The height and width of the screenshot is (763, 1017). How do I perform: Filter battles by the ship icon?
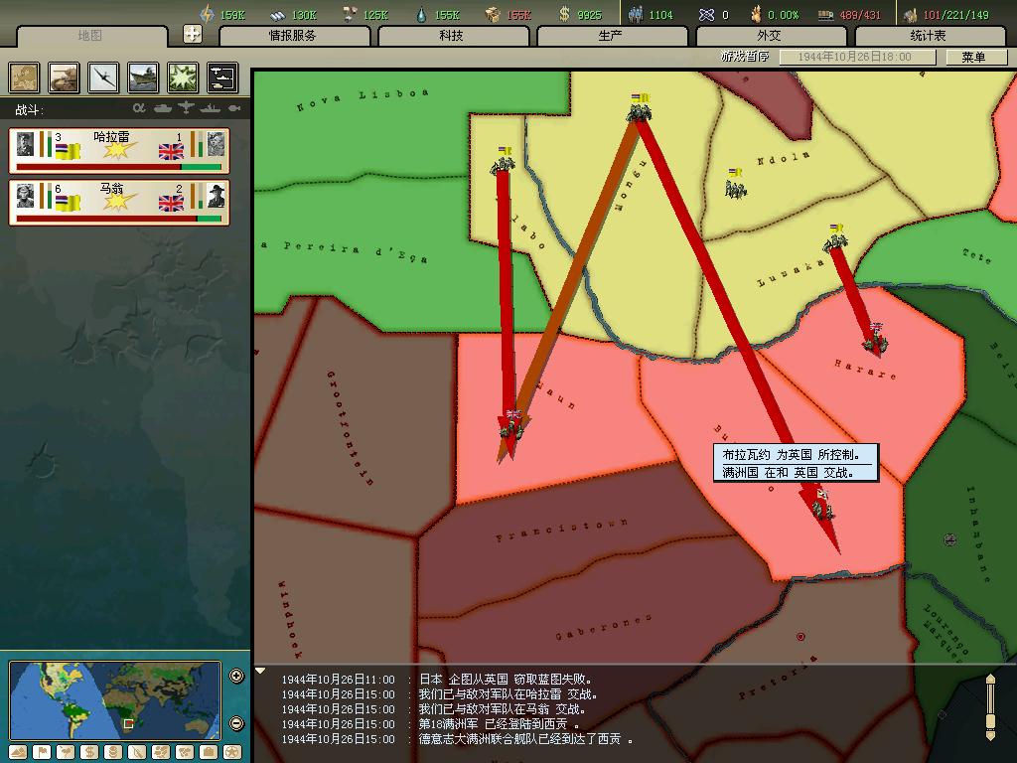pos(211,108)
